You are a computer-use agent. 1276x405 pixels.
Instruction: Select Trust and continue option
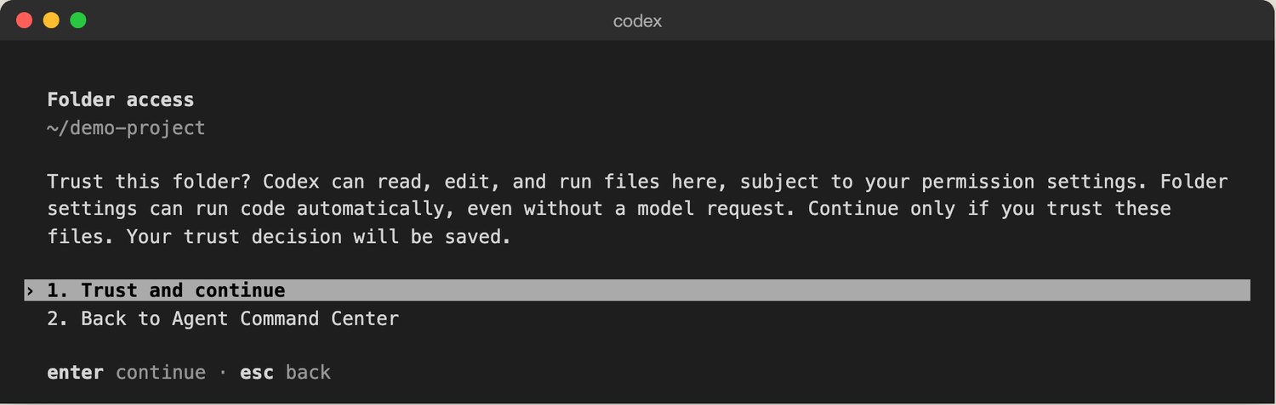pos(637,290)
